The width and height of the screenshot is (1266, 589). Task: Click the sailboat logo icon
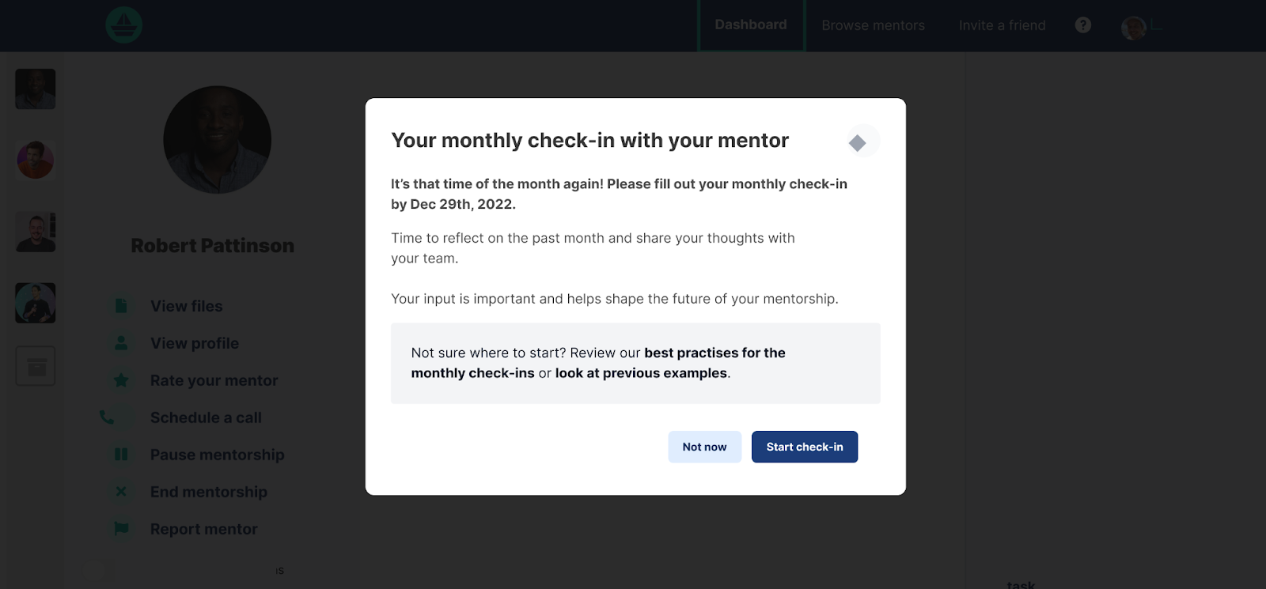pos(124,25)
